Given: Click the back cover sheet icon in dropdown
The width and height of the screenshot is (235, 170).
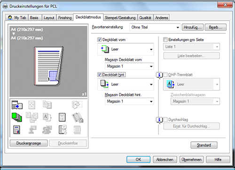Looking at the screenshot, I should pyautogui.click(x=105, y=84).
